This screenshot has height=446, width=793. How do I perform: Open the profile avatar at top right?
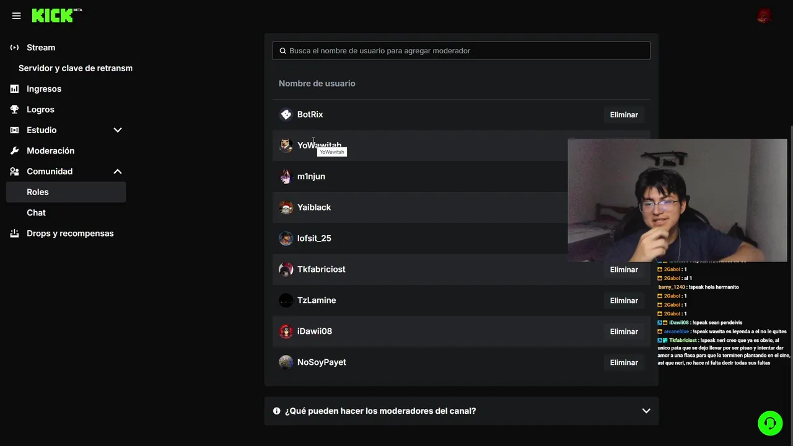[764, 16]
